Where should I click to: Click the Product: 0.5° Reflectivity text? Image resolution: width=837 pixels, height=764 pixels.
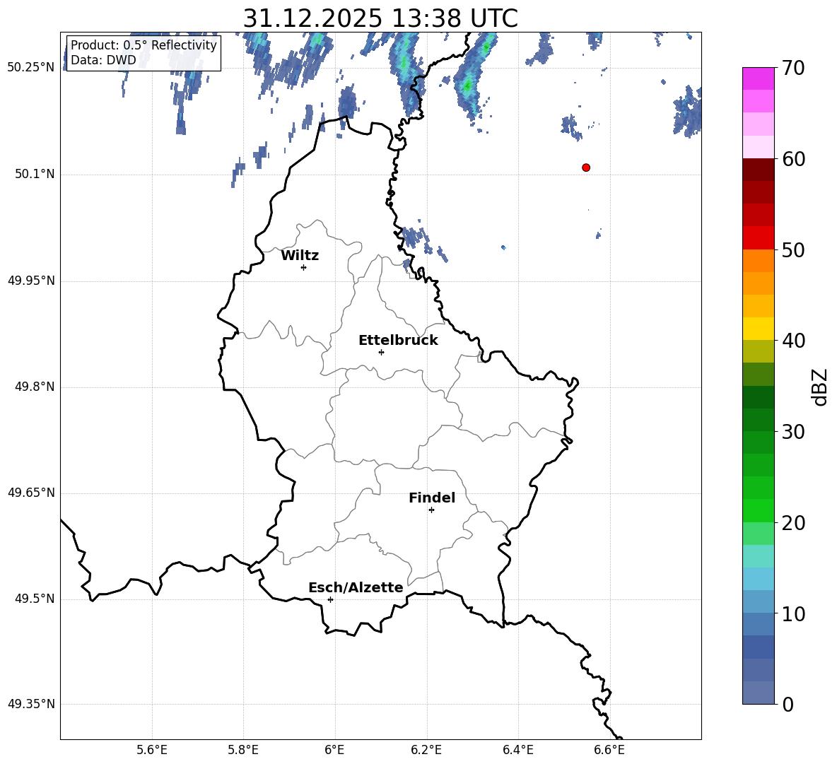click(144, 45)
